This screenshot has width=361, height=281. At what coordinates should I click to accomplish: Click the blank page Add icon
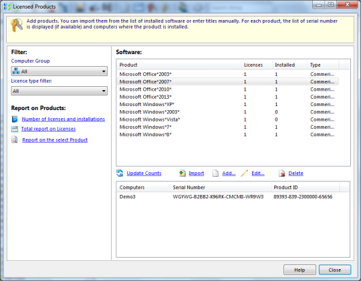(x=215, y=174)
